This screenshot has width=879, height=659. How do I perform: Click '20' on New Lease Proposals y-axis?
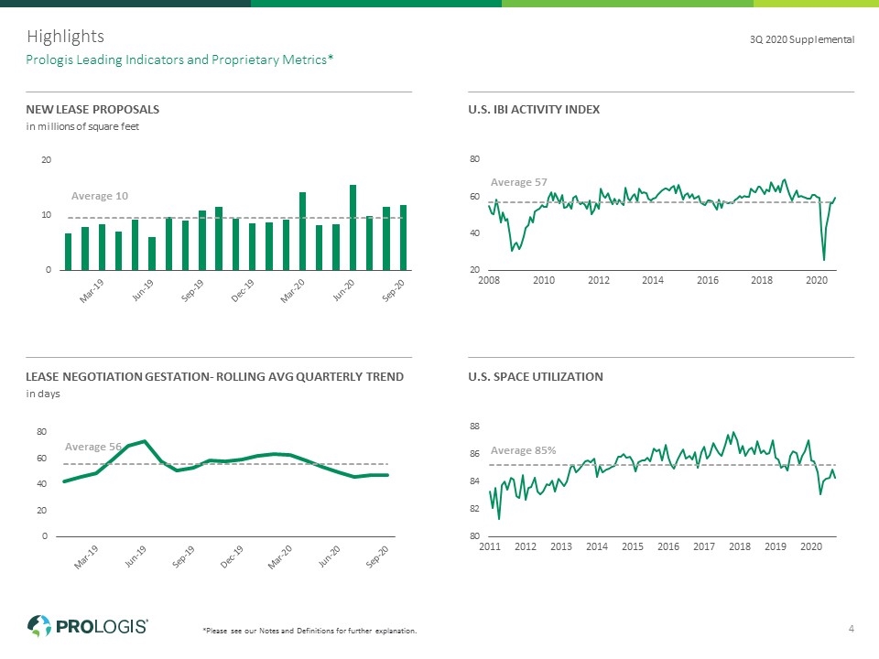coord(46,159)
